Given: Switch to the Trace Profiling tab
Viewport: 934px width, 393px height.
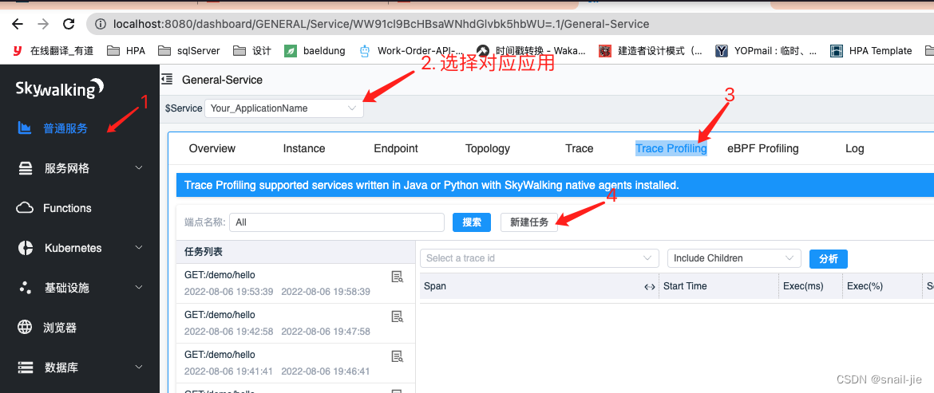Looking at the screenshot, I should click(671, 148).
